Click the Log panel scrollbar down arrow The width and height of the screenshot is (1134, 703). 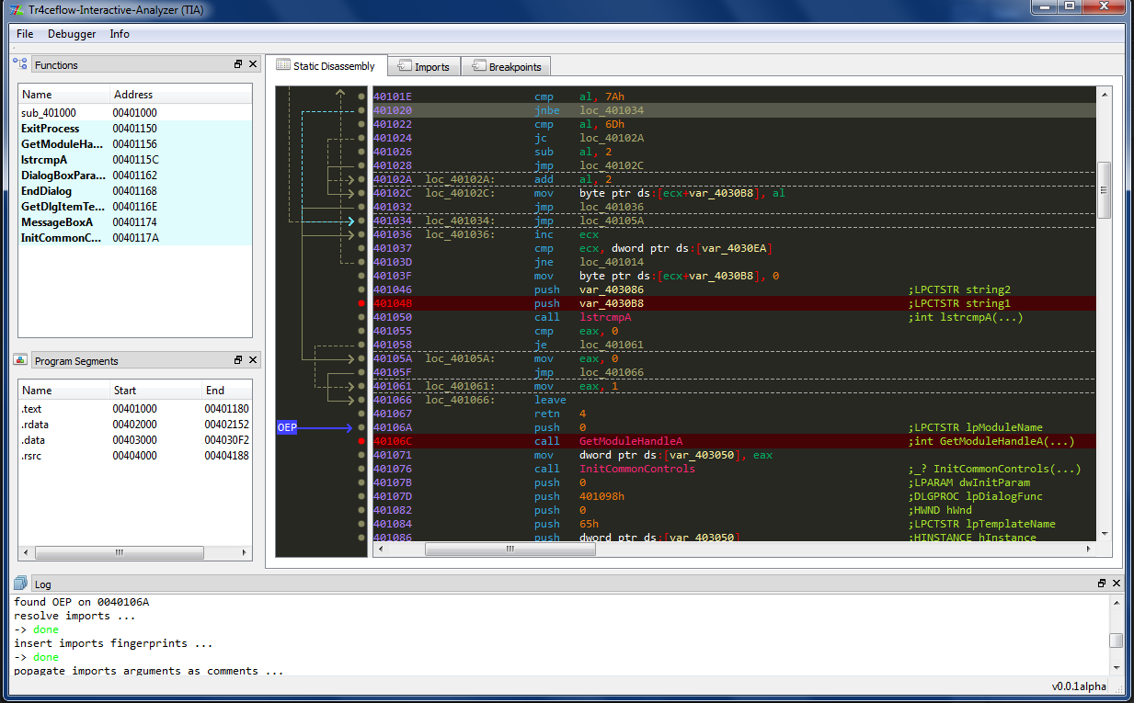[x=1116, y=668]
